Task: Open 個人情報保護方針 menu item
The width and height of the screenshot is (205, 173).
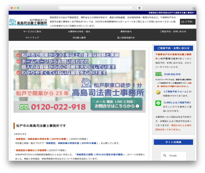Action: [x=126, y=38]
